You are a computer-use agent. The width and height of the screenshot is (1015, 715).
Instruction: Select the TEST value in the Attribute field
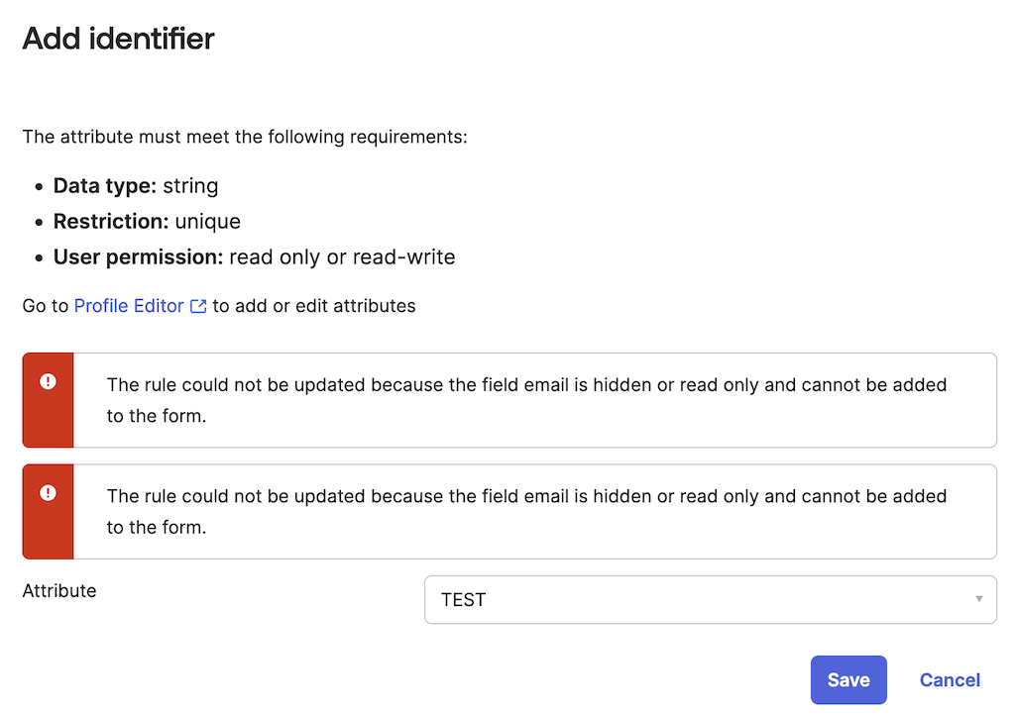[x=463, y=599]
